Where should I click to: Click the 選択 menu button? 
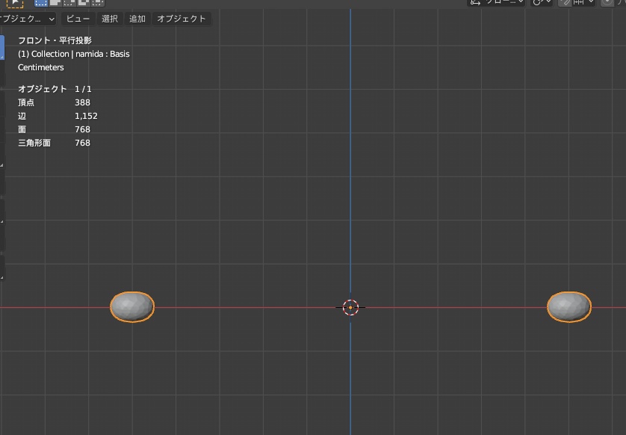pyautogui.click(x=111, y=19)
